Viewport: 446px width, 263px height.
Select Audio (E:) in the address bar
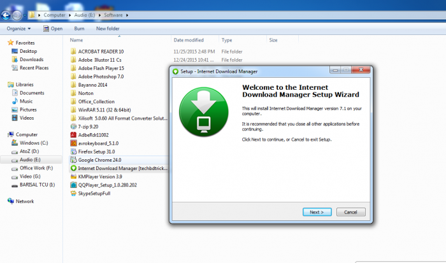tap(85, 15)
